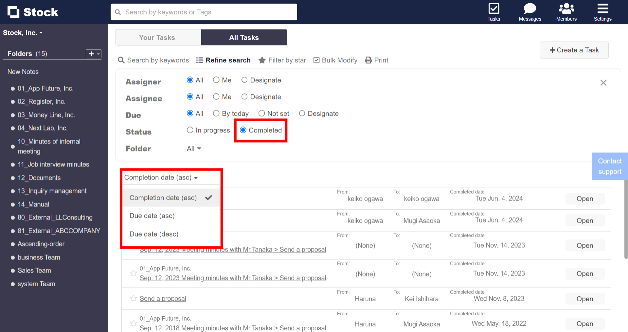Screen dimensions: 628x332
Task: Click the keyword search input field
Action: [x=204, y=12]
